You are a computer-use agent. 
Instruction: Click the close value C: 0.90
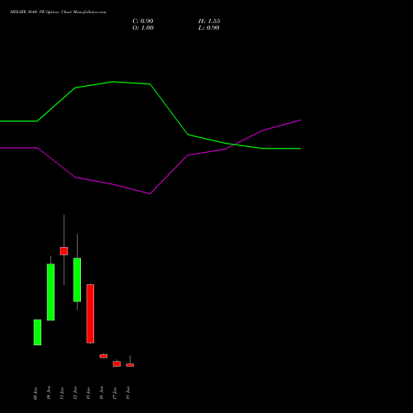coord(143,21)
